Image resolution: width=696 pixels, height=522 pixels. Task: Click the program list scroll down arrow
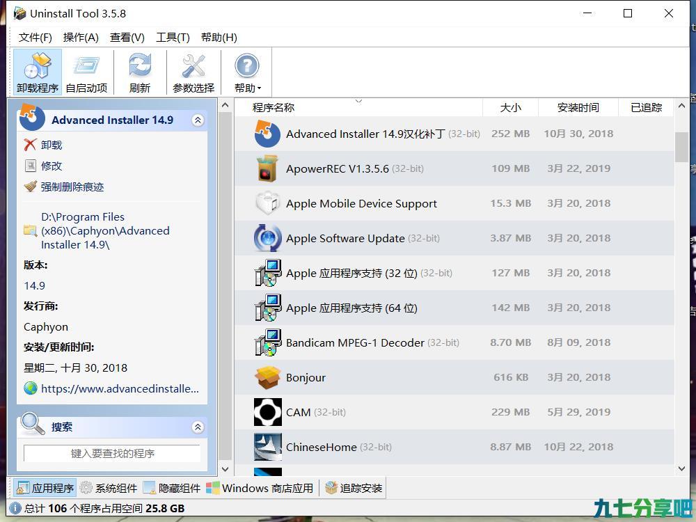pos(682,468)
